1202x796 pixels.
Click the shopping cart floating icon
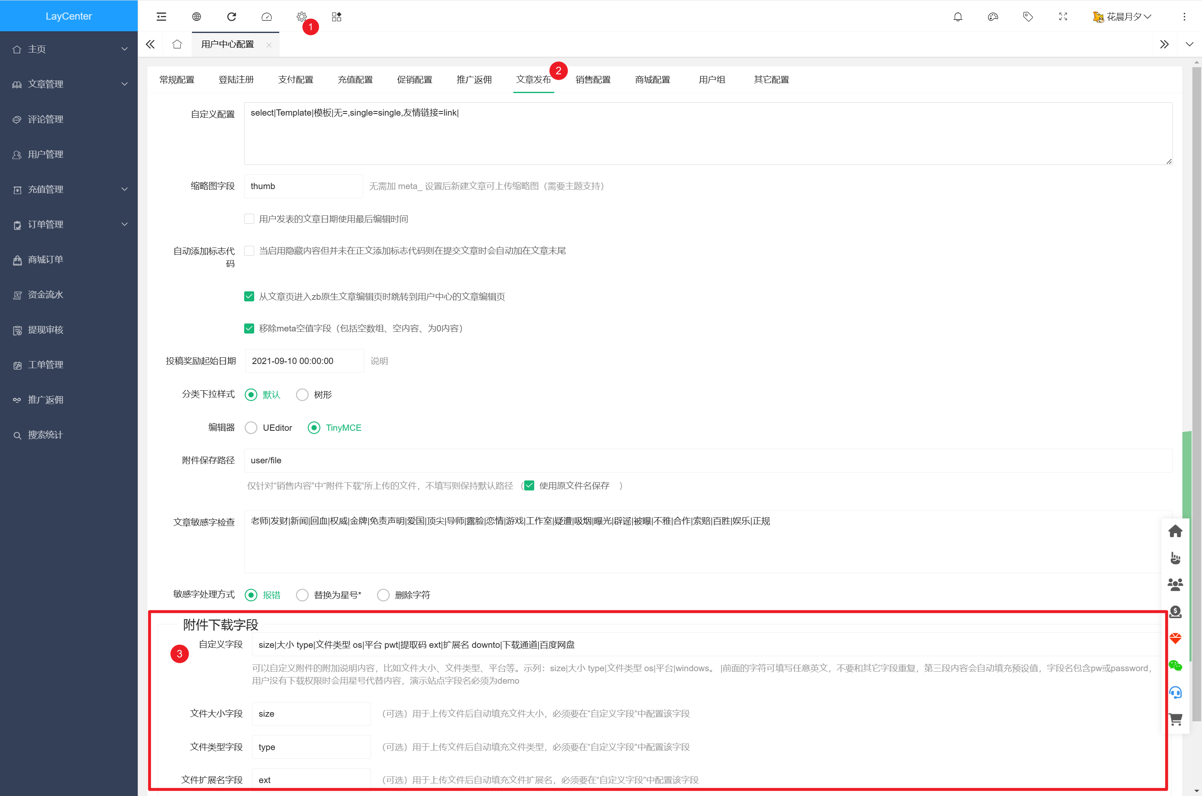[x=1175, y=719]
